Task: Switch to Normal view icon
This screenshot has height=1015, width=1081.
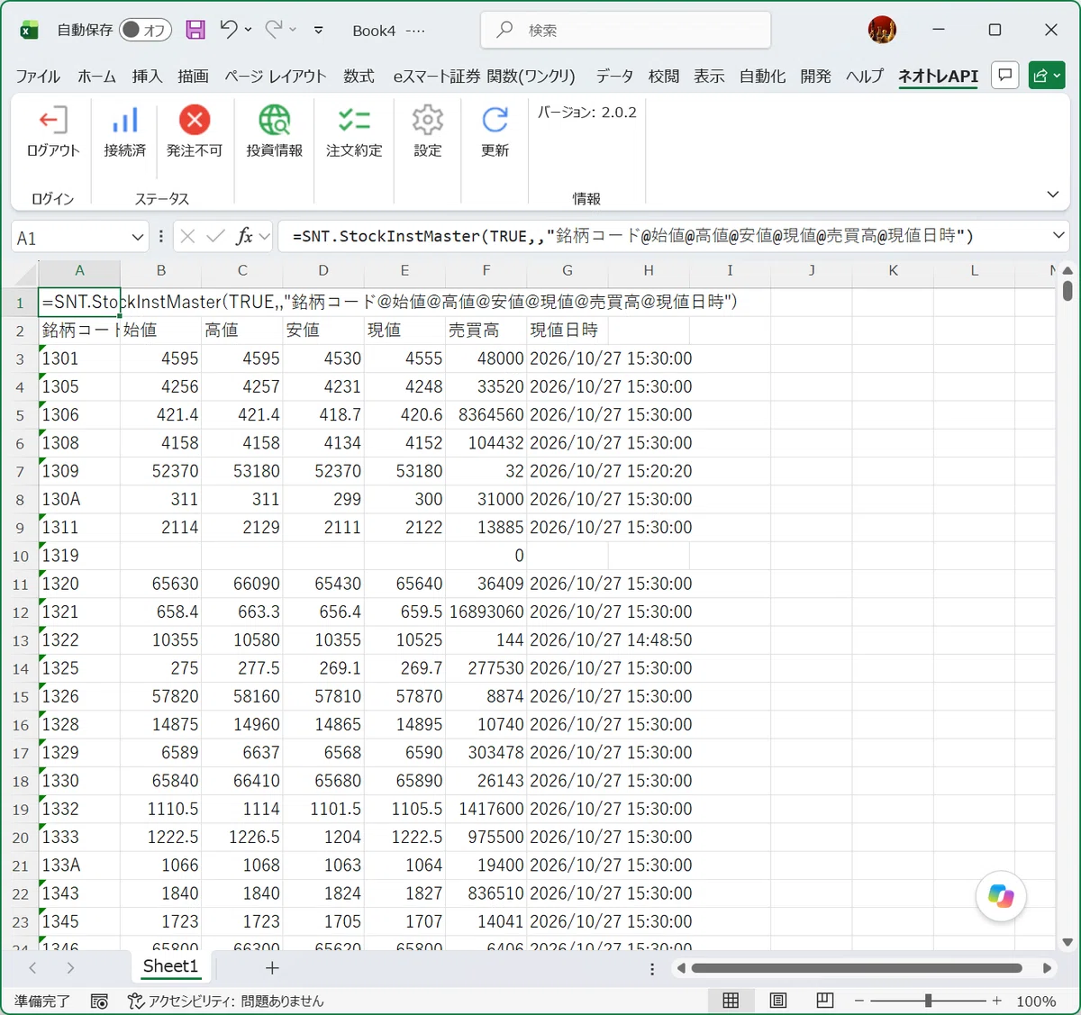Action: [x=731, y=1001]
